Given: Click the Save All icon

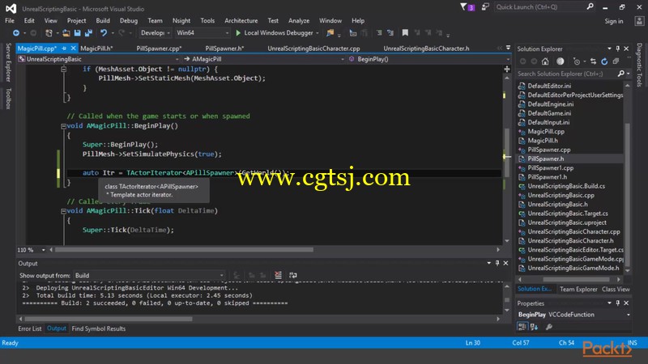Looking at the screenshot, I should pyautogui.click(x=88, y=32).
